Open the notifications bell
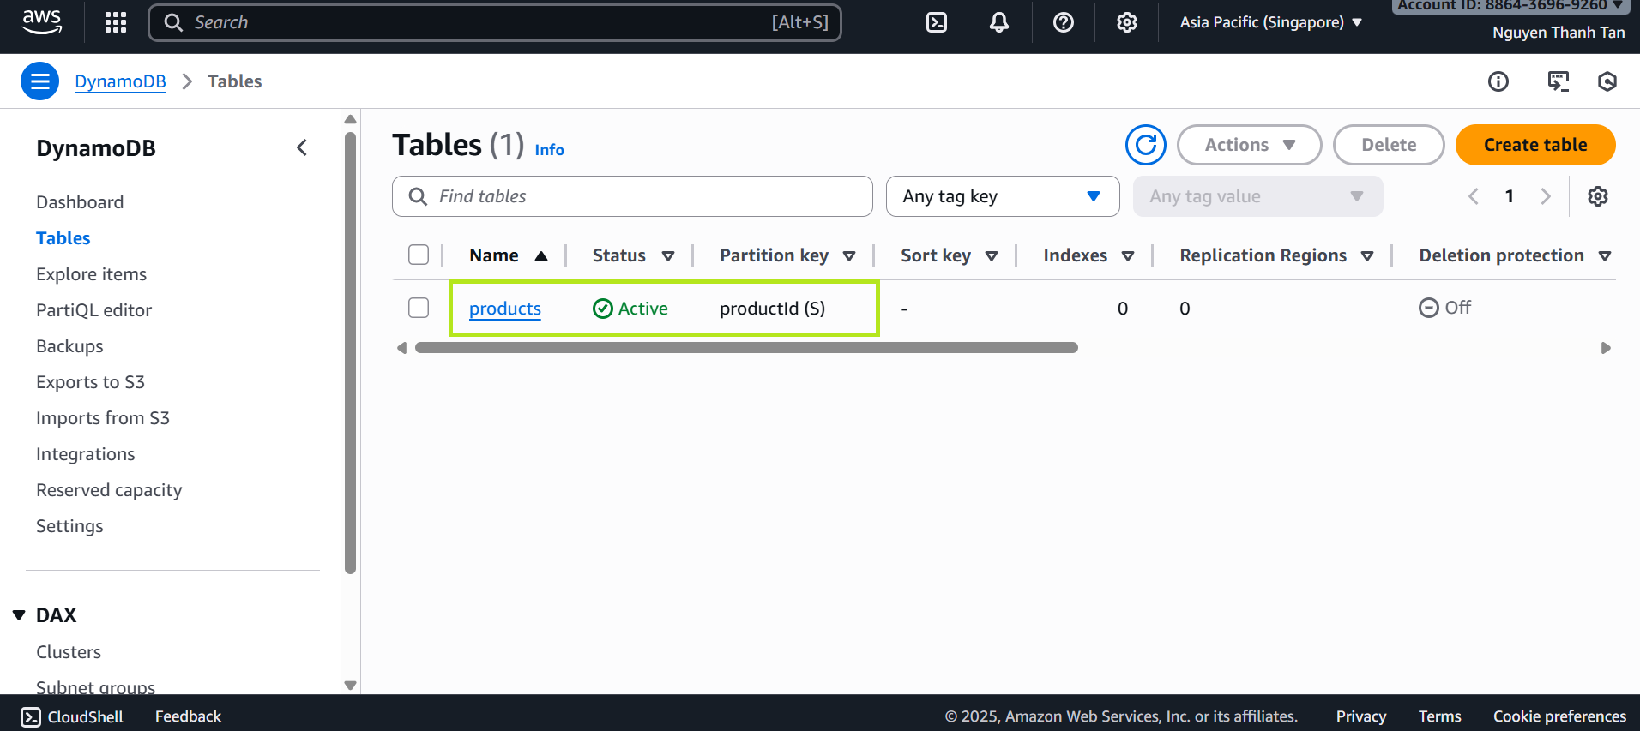1640x731 pixels. [x=999, y=22]
